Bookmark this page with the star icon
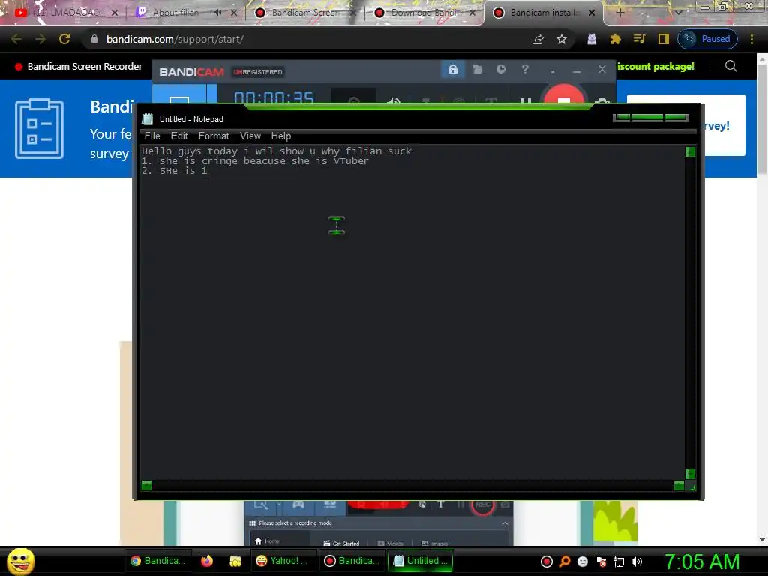Viewport: 768px width, 576px height. point(562,39)
